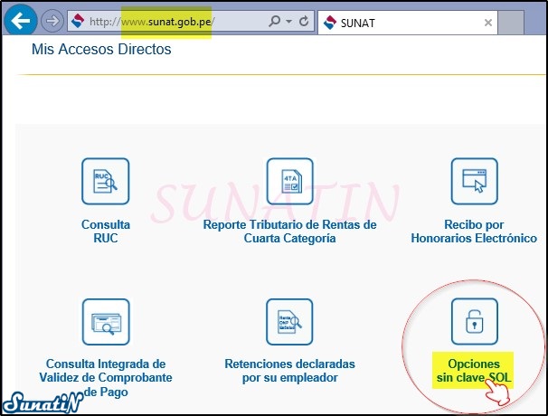
Task: Open 'Reporte Tributario de Rentas de Cuarta Categoría' link
Action: coord(289,232)
